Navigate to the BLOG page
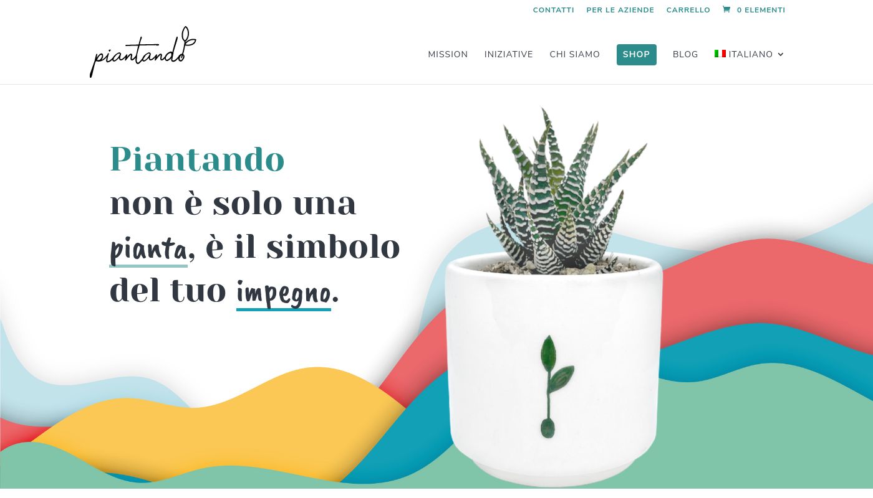Screen dimensions: 873x498 tap(685, 55)
